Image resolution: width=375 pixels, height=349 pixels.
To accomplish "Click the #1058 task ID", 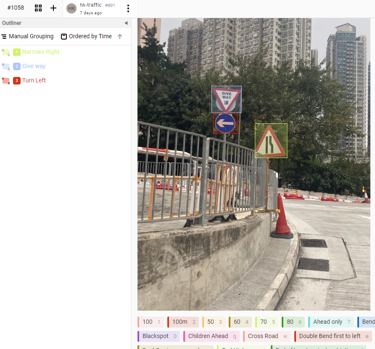I will (x=16, y=8).
